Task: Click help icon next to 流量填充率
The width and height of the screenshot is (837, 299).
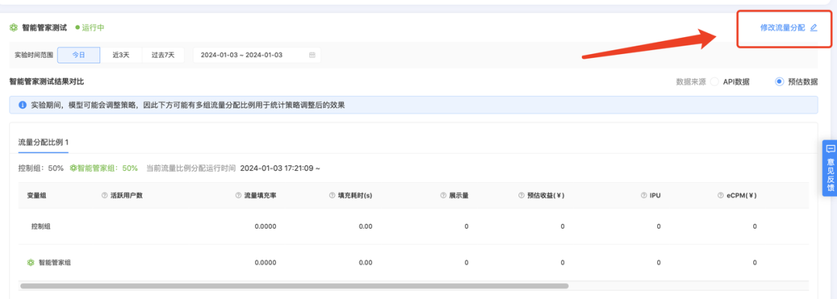Action: pyautogui.click(x=238, y=195)
